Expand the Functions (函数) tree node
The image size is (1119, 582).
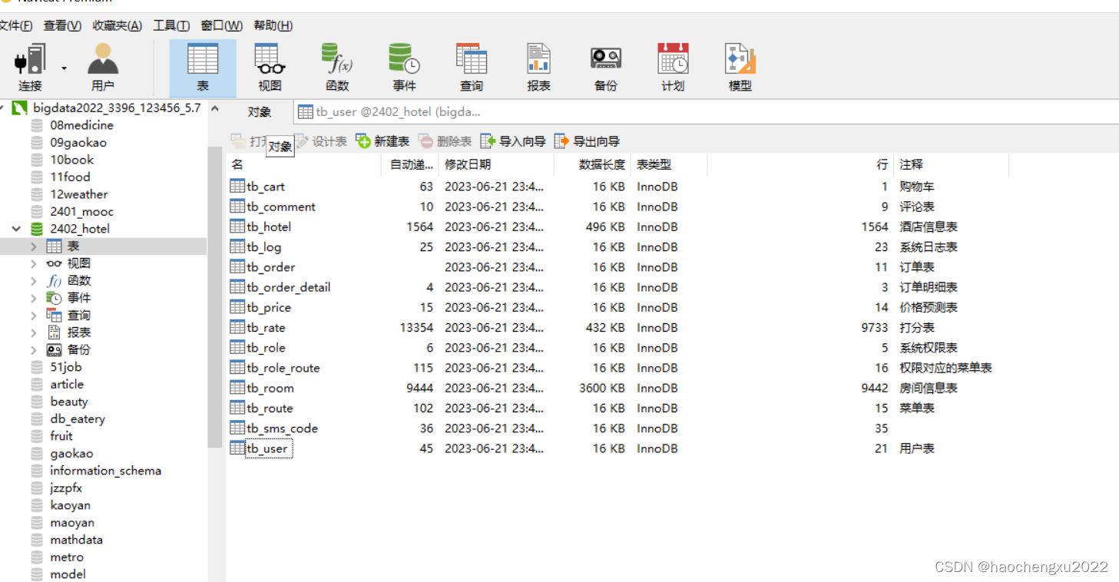pos(33,281)
